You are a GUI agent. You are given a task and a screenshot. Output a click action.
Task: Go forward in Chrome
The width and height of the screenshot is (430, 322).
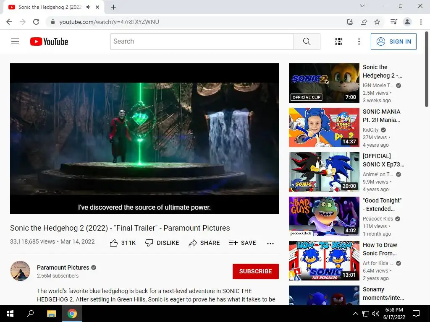[x=23, y=22]
